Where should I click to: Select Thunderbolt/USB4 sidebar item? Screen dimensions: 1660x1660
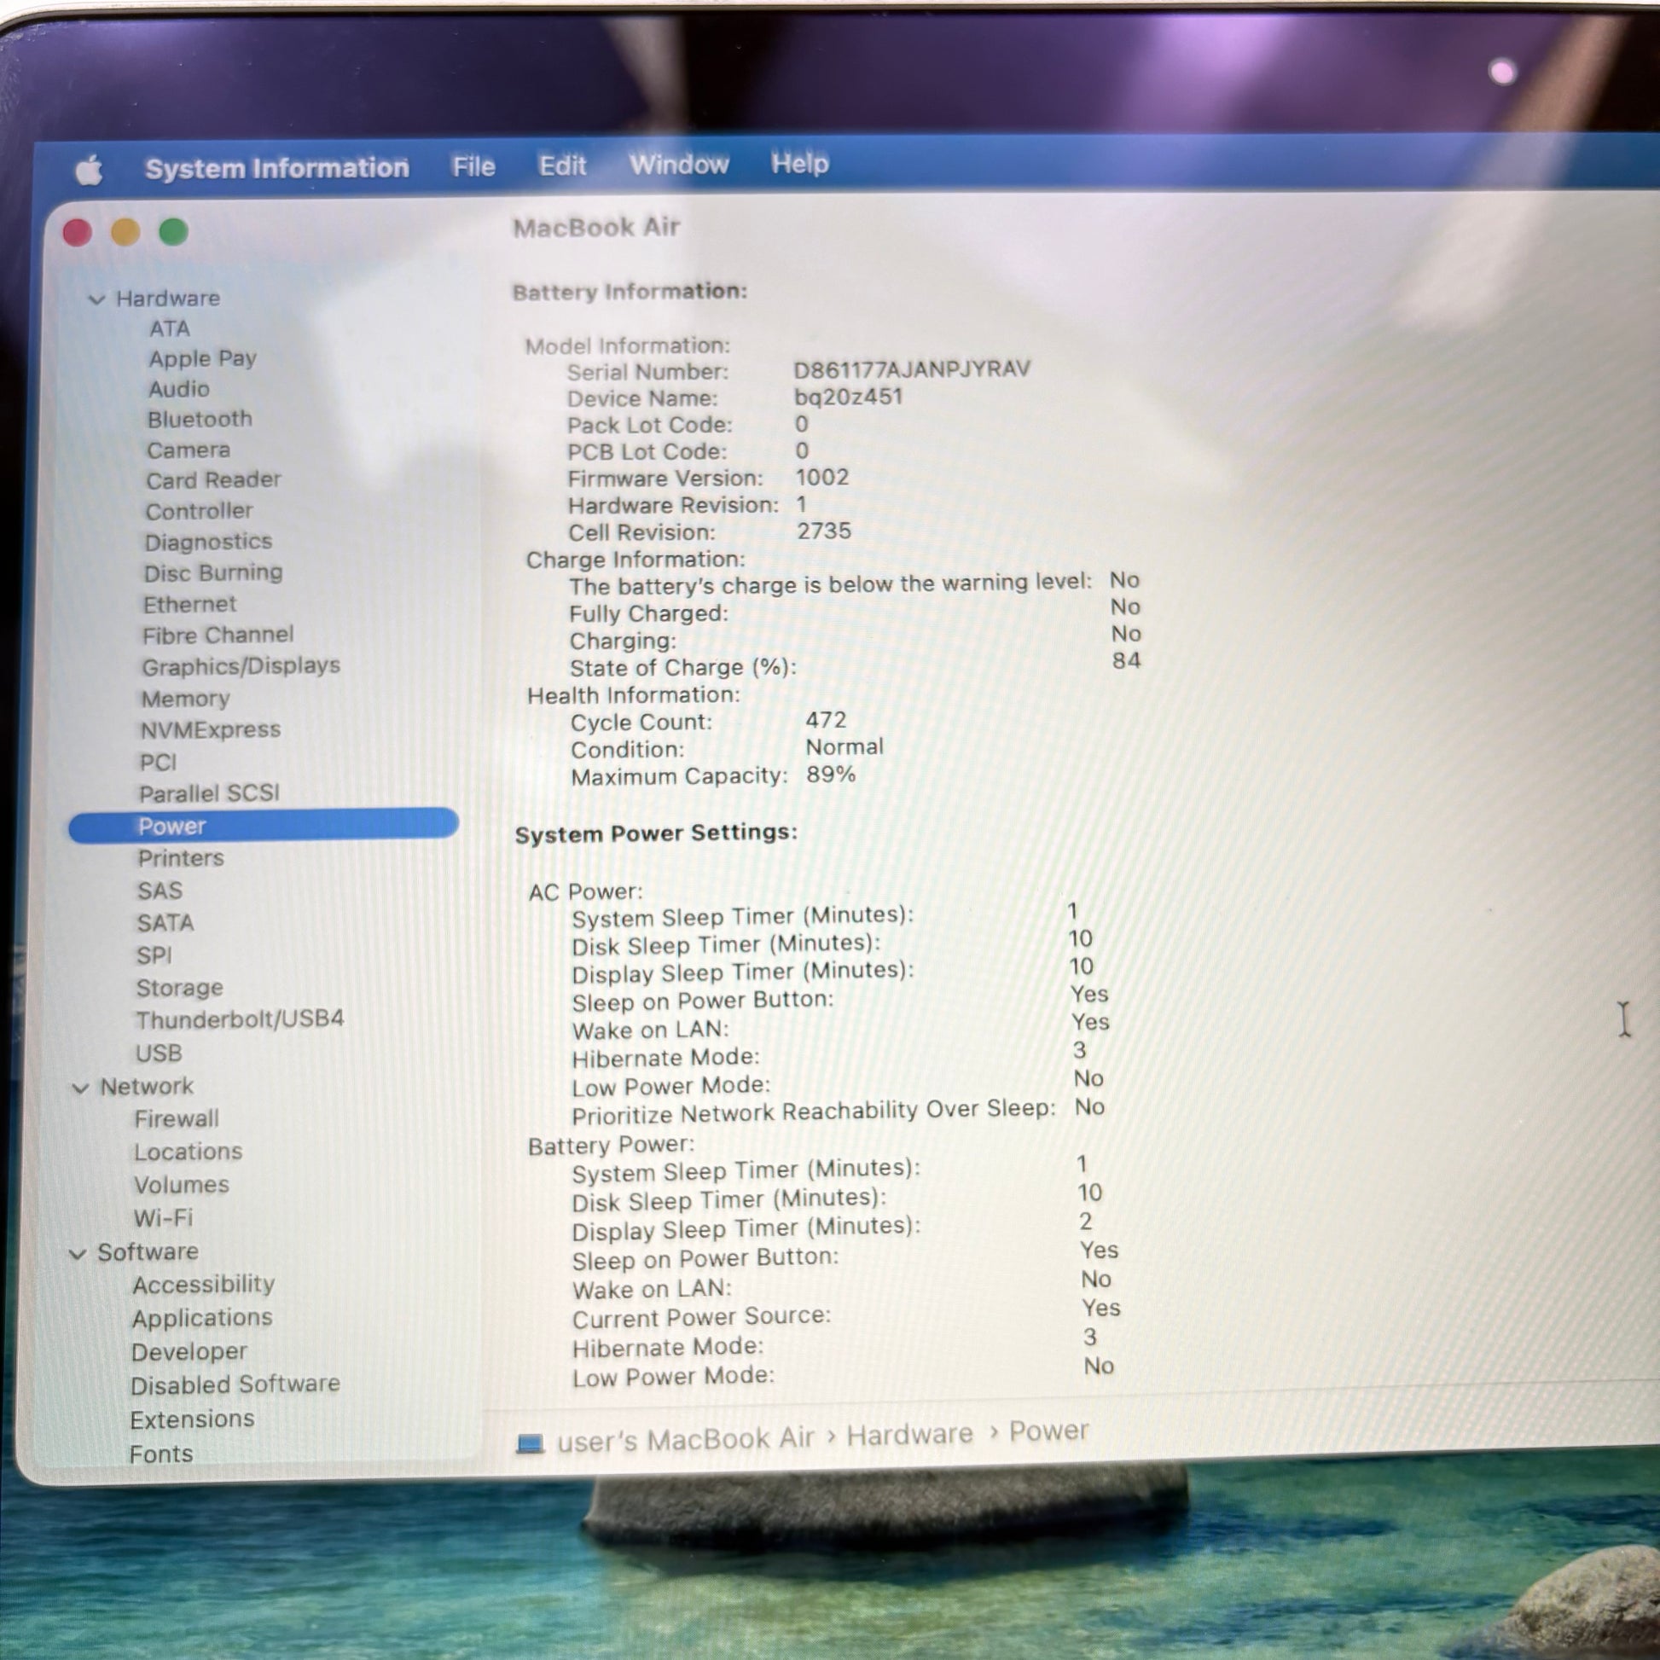click(x=240, y=1019)
